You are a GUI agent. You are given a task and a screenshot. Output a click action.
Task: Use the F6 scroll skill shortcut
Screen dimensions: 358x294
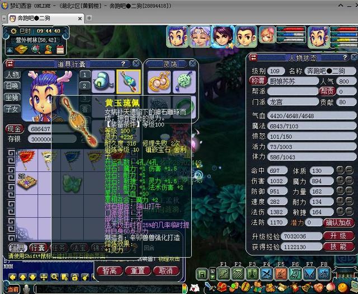295,274
